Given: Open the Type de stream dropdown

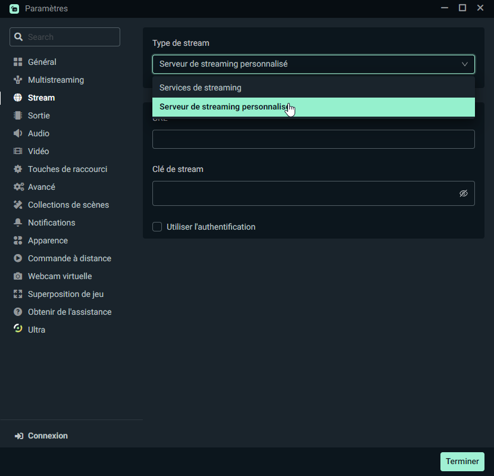Looking at the screenshot, I should pyautogui.click(x=314, y=64).
